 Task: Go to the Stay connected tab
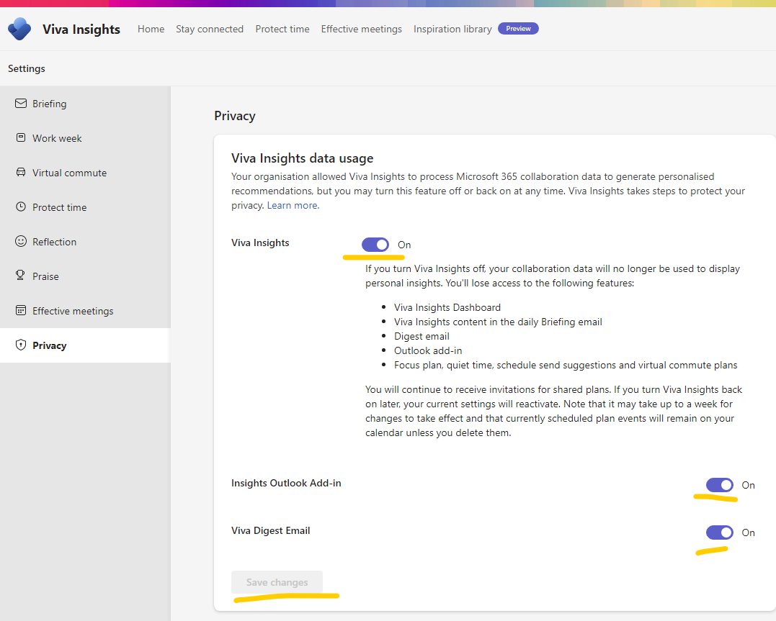coord(210,30)
